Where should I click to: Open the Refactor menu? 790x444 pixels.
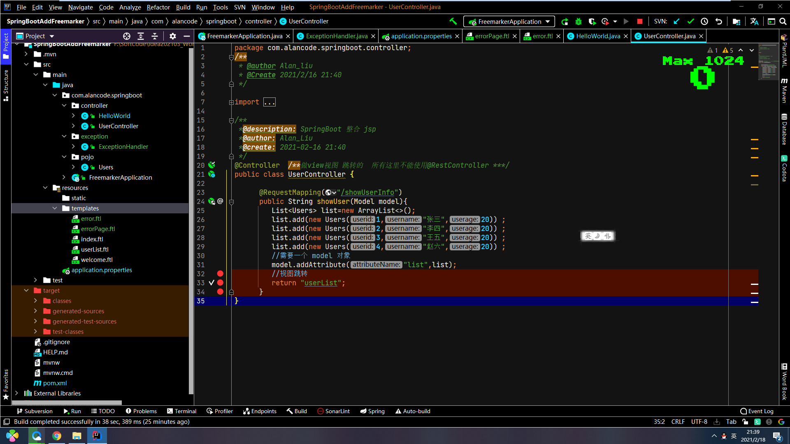click(158, 7)
